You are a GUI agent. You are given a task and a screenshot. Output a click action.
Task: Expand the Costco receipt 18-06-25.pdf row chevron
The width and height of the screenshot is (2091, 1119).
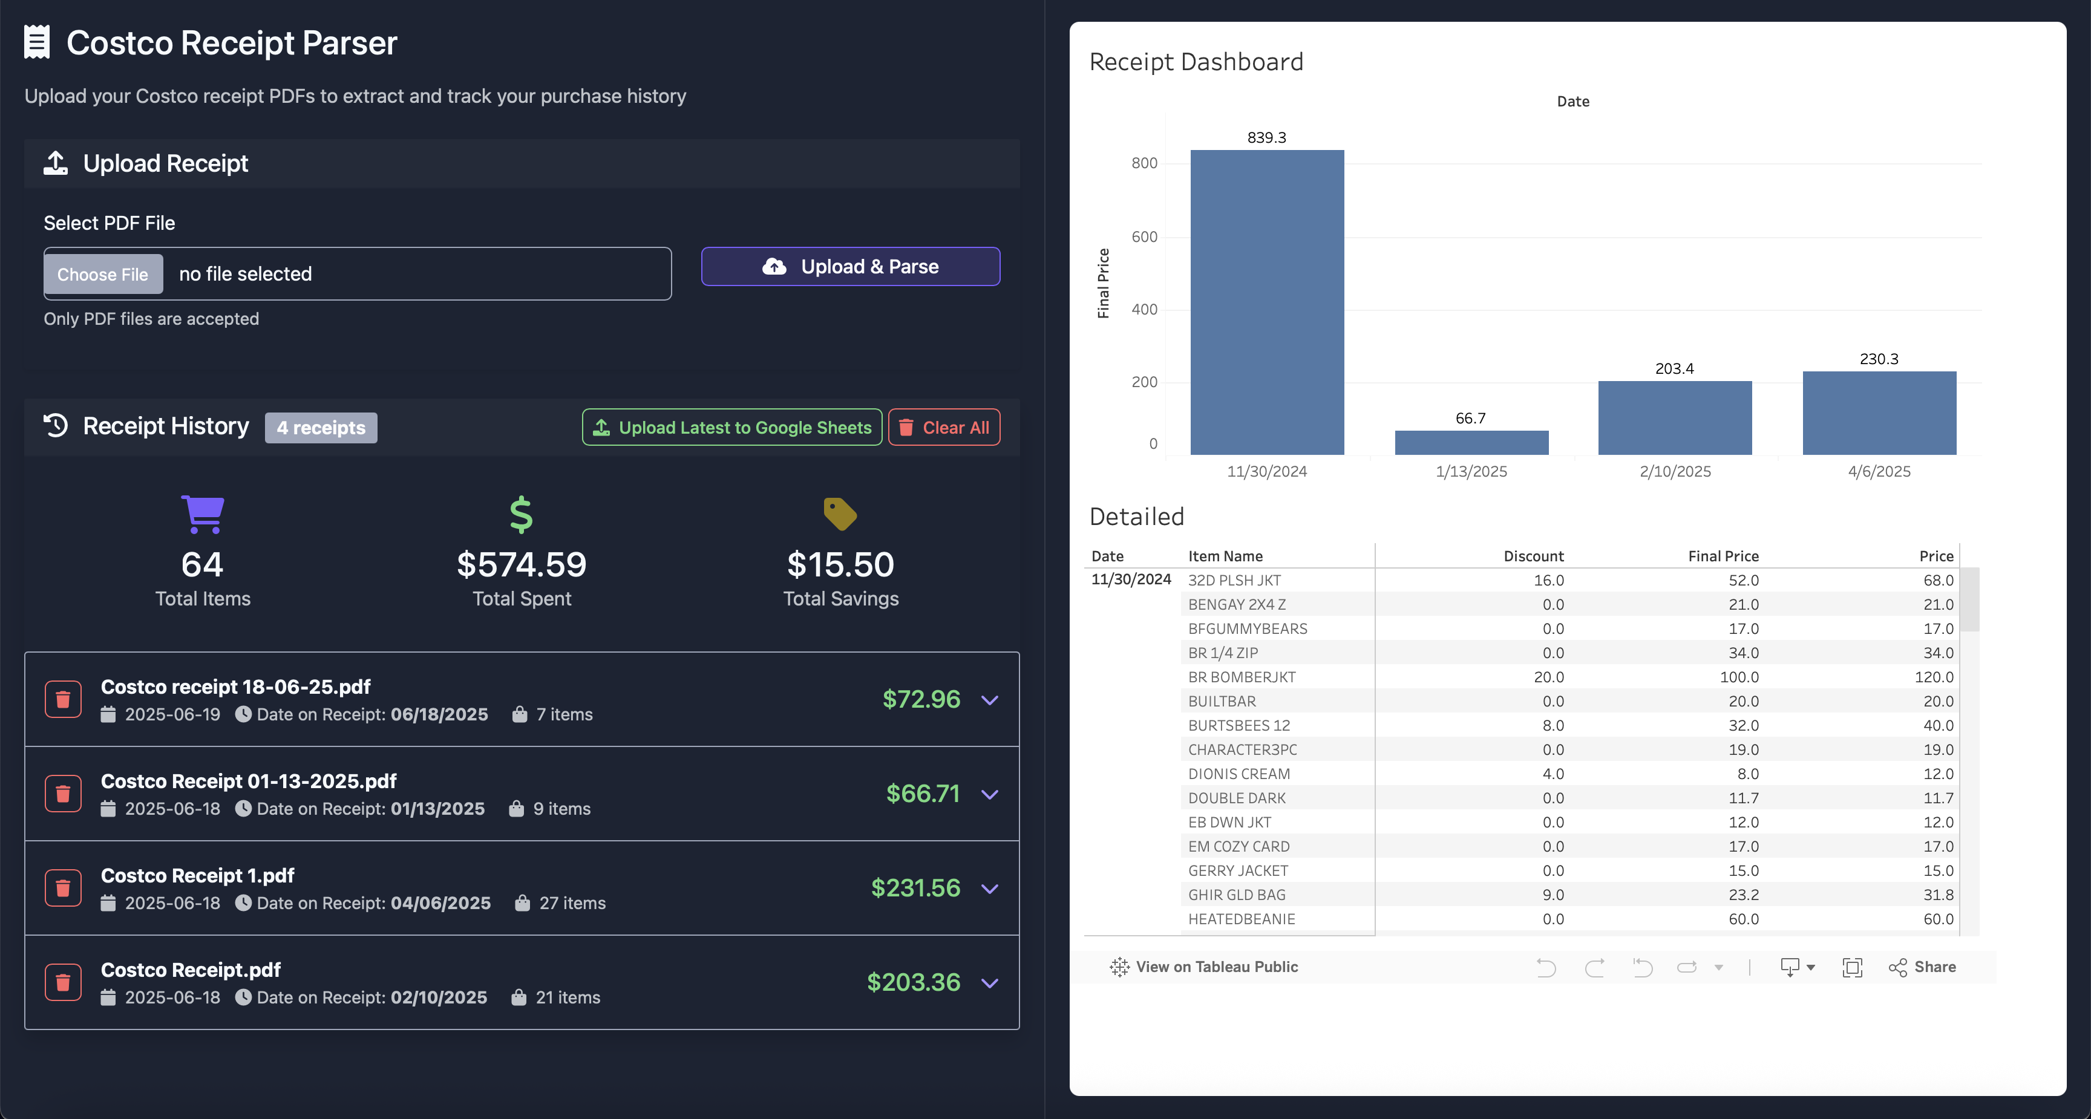(989, 699)
